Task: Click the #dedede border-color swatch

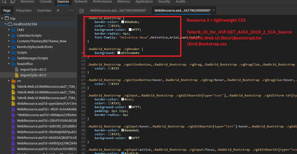Action: (x=123, y=22)
